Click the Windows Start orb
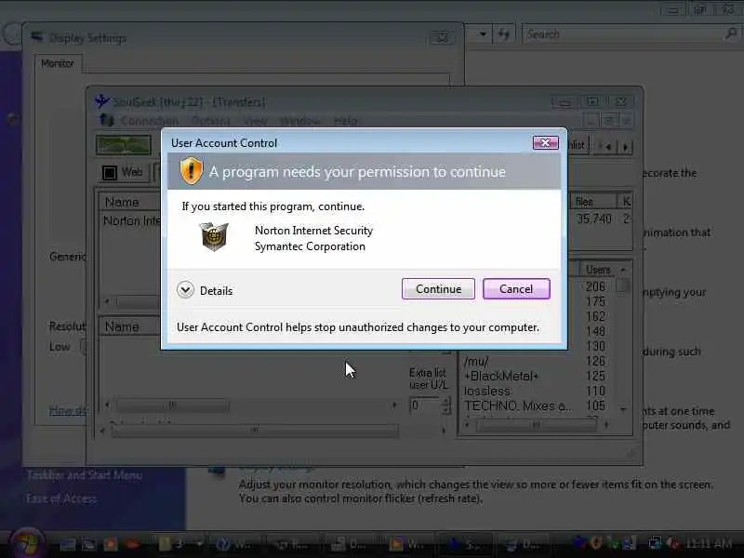This screenshot has width=744, height=558. [x=27, y=544]
